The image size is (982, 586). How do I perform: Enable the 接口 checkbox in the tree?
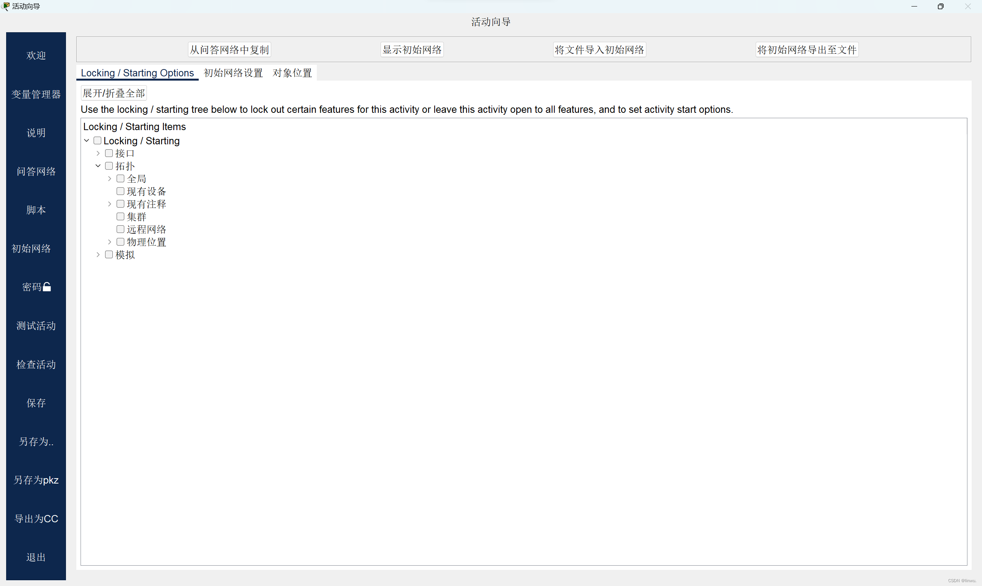tap(109, 153)
